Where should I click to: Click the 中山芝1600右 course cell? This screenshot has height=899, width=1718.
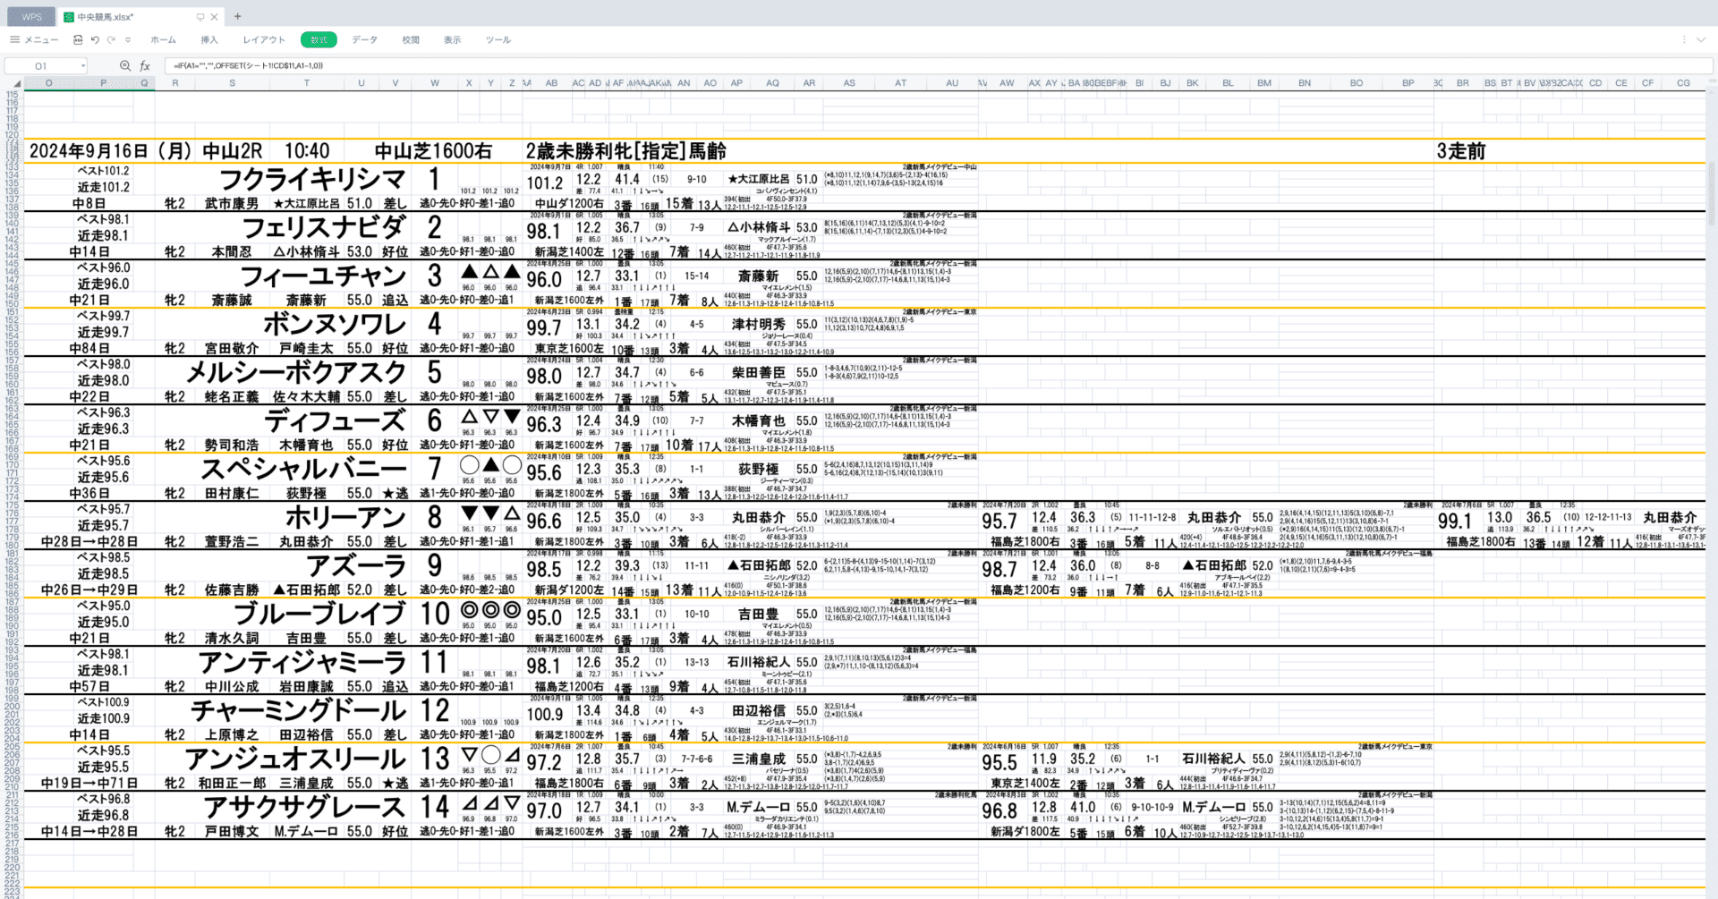[x=433, y=151]
